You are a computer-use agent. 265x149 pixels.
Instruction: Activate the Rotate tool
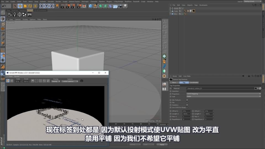[30, 6]
